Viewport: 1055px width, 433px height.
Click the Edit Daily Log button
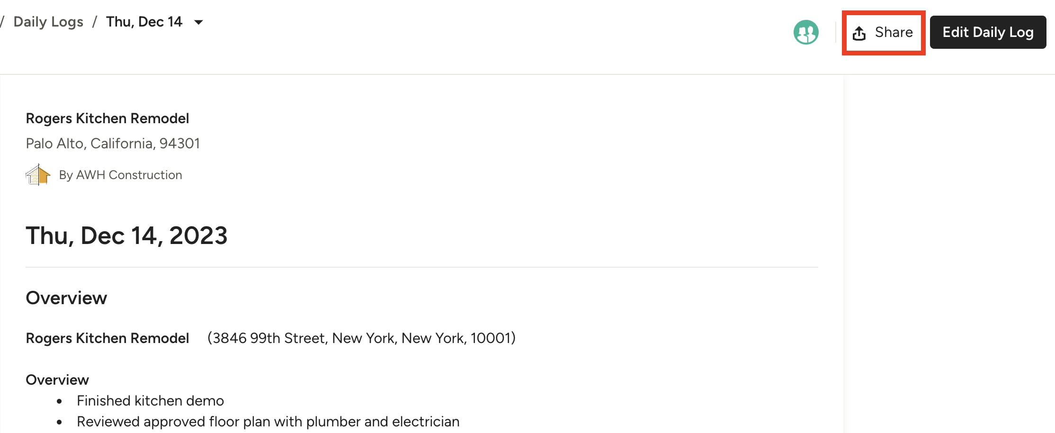(x=988, y=32)
